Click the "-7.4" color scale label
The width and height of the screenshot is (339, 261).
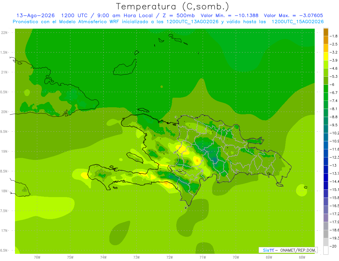coord(334,101)
